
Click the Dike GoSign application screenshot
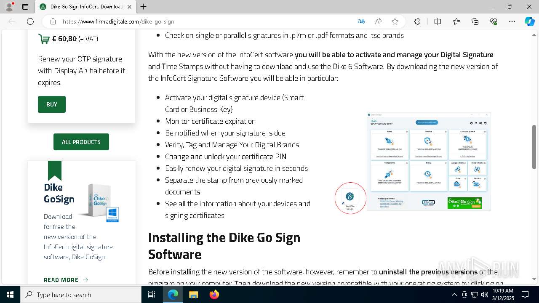coord(429,161)
